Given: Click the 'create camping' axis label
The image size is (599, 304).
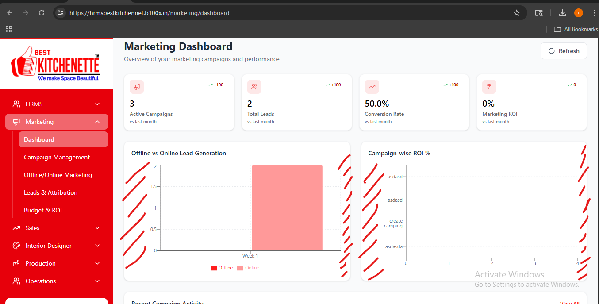Looking at the screenshot, I should pyautogui.click(x=393, y=223).
